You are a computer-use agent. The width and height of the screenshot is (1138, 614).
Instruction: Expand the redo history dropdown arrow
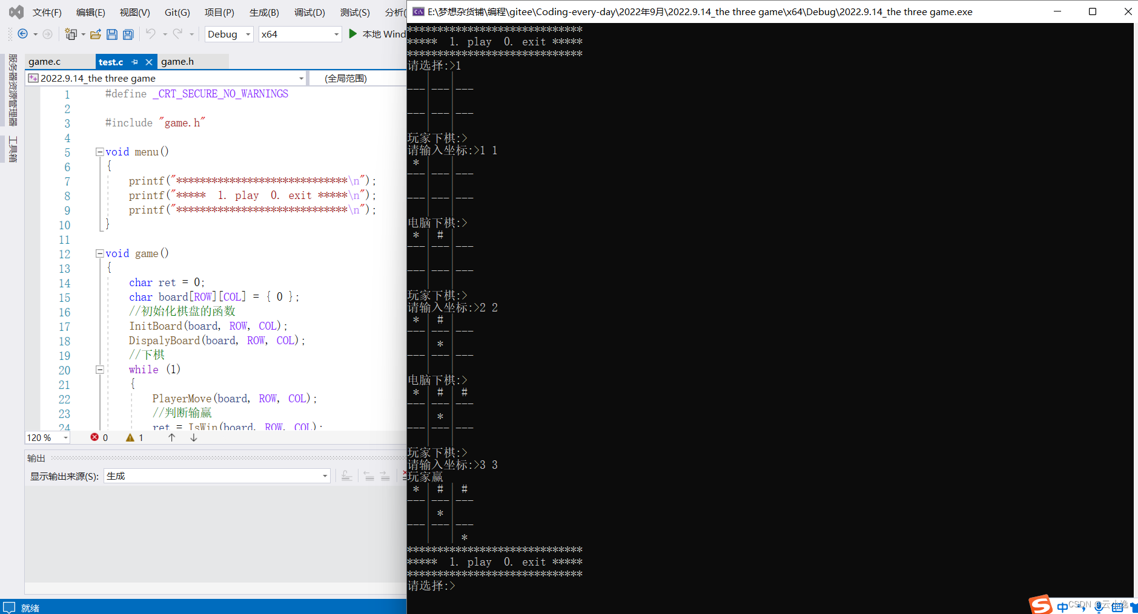(191, 34)
